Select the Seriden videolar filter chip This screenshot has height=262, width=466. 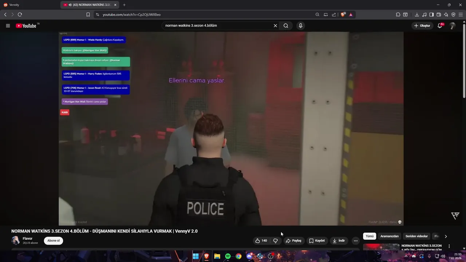[x=416, y=236]
